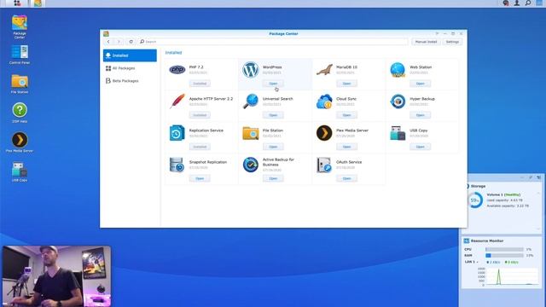The height and width of the screenshot is (307, 546).
Task: Launch Plex Media Server desktop shortcut
Action: (20, 142)
